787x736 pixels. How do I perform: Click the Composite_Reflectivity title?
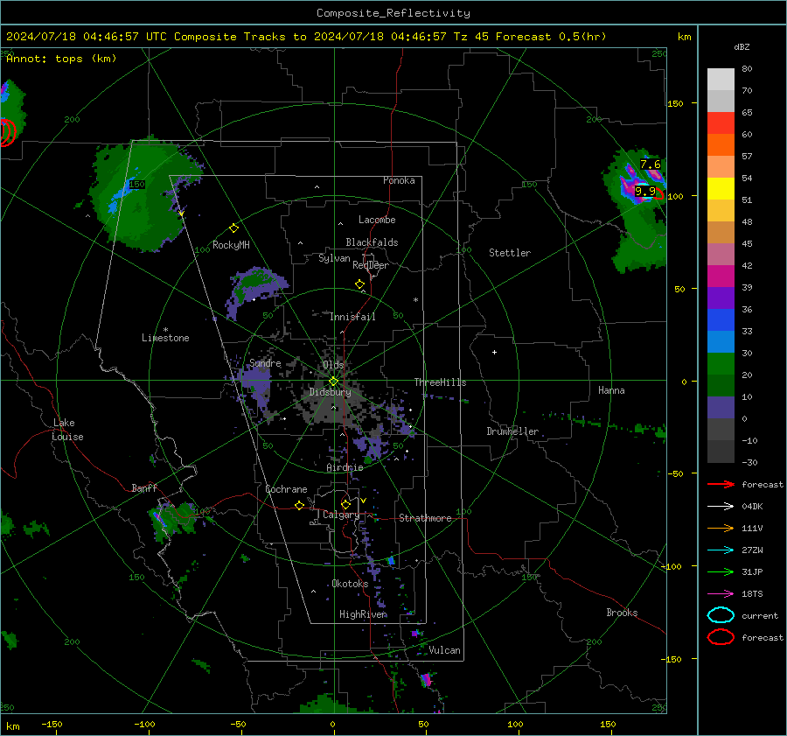(x=393, y=13)
